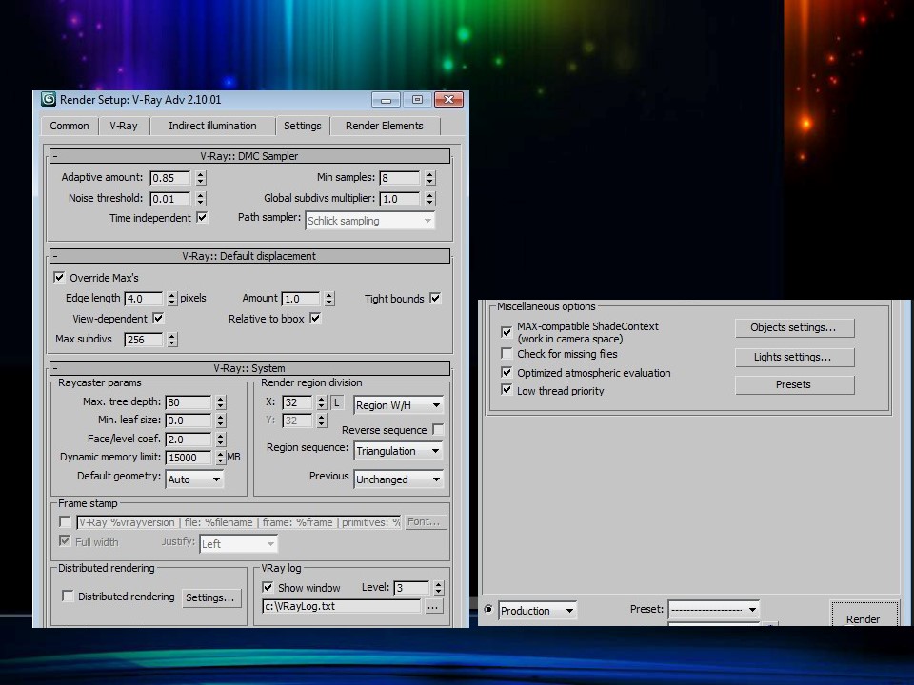Open the Region sequence Triangulation dropdown

click(x=398, y=451)
